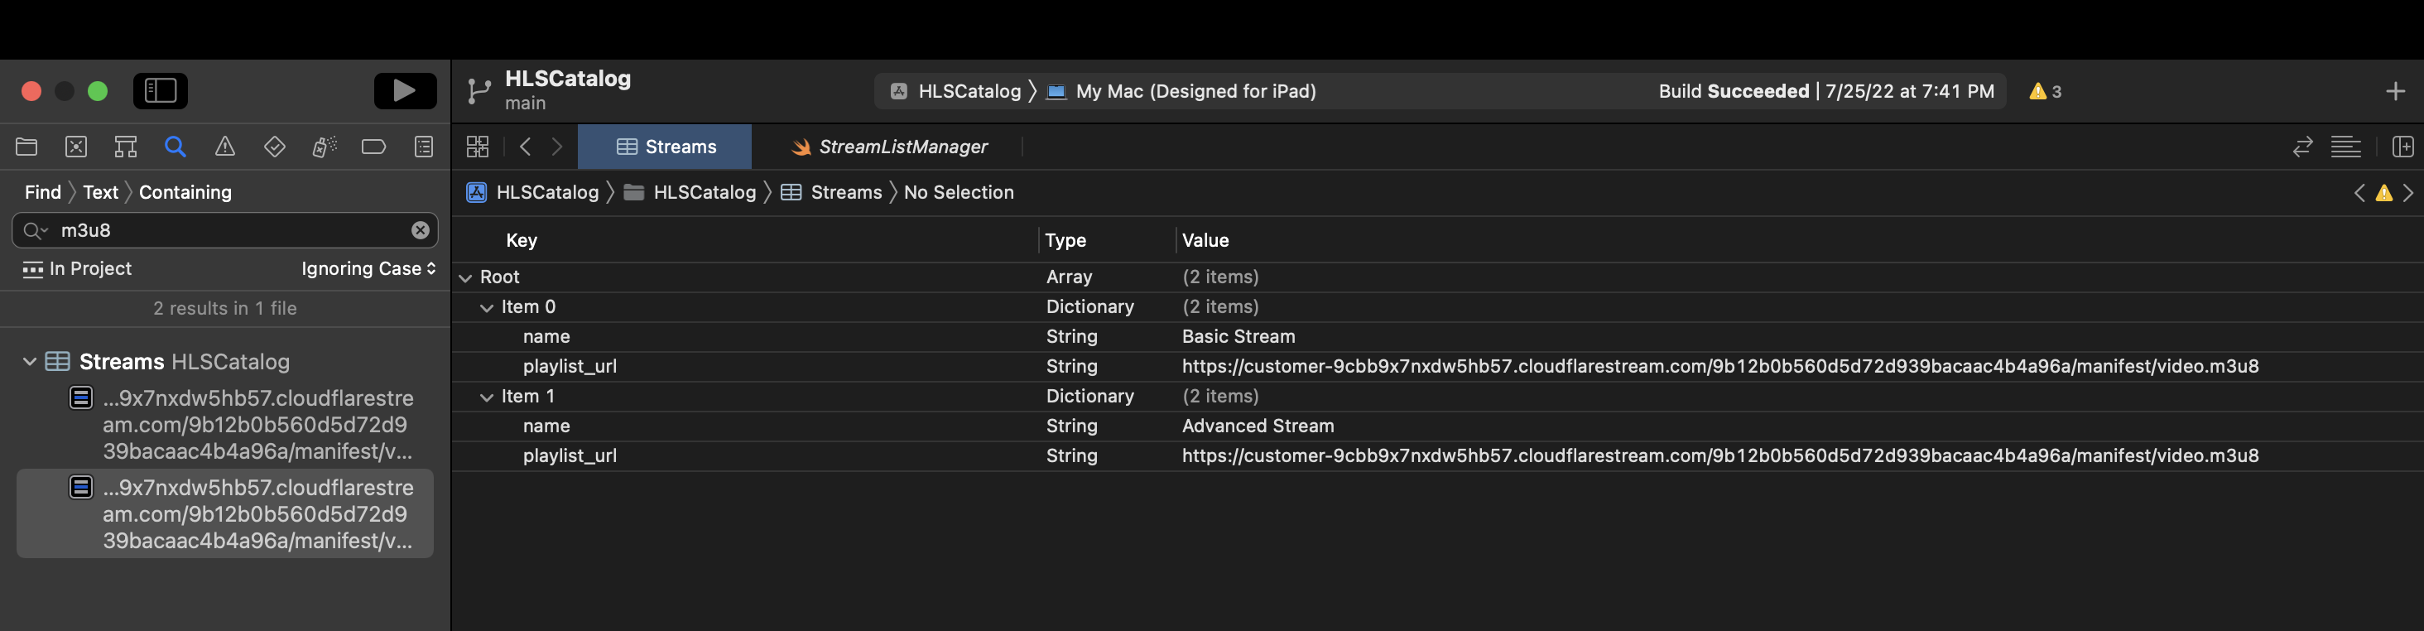Select the Streams editor tab
Image resolution: width=2424 pixels, height=631 pixels.
pos(666,147)
